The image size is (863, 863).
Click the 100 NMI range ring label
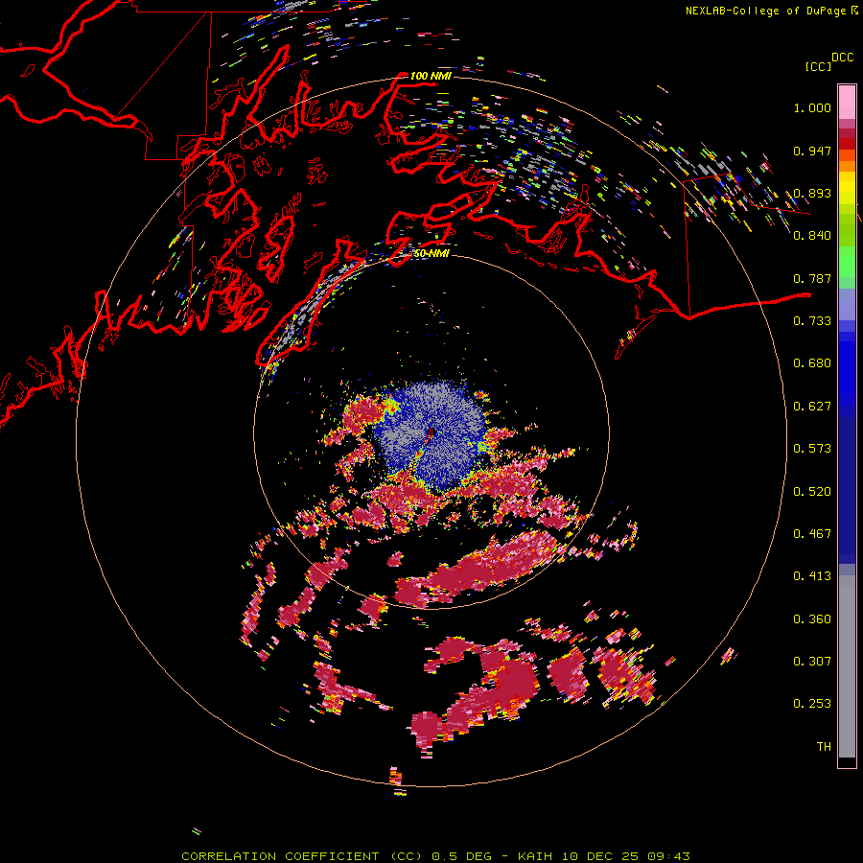coord(431,76)
